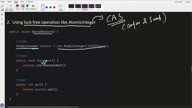Screen dimensions: 192x108
Task: Open the Eraser options dropdown arrow
Action: point(20,6)
